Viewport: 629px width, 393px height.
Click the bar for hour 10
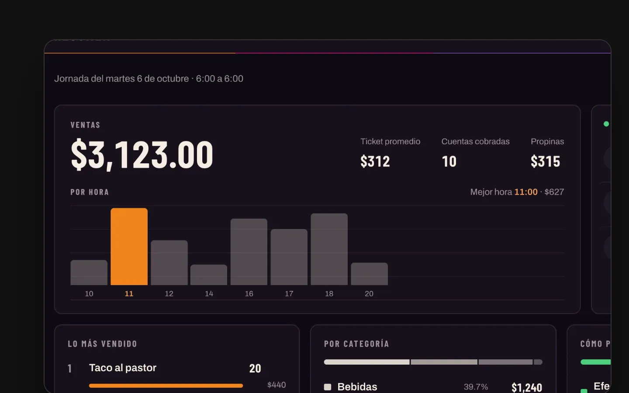[x=89, y=272]
